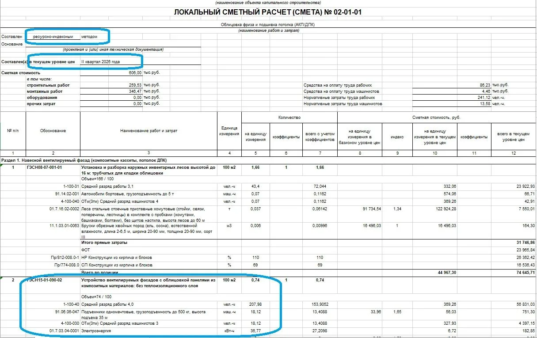
Task: Click the base price '91 734,54'
Action: 371,209
